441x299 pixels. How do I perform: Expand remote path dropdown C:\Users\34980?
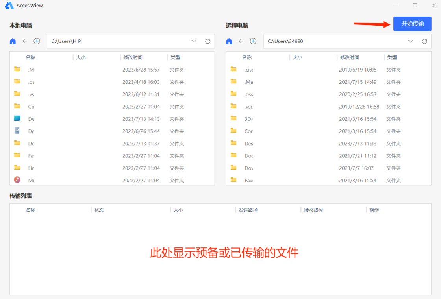point(411,41)
